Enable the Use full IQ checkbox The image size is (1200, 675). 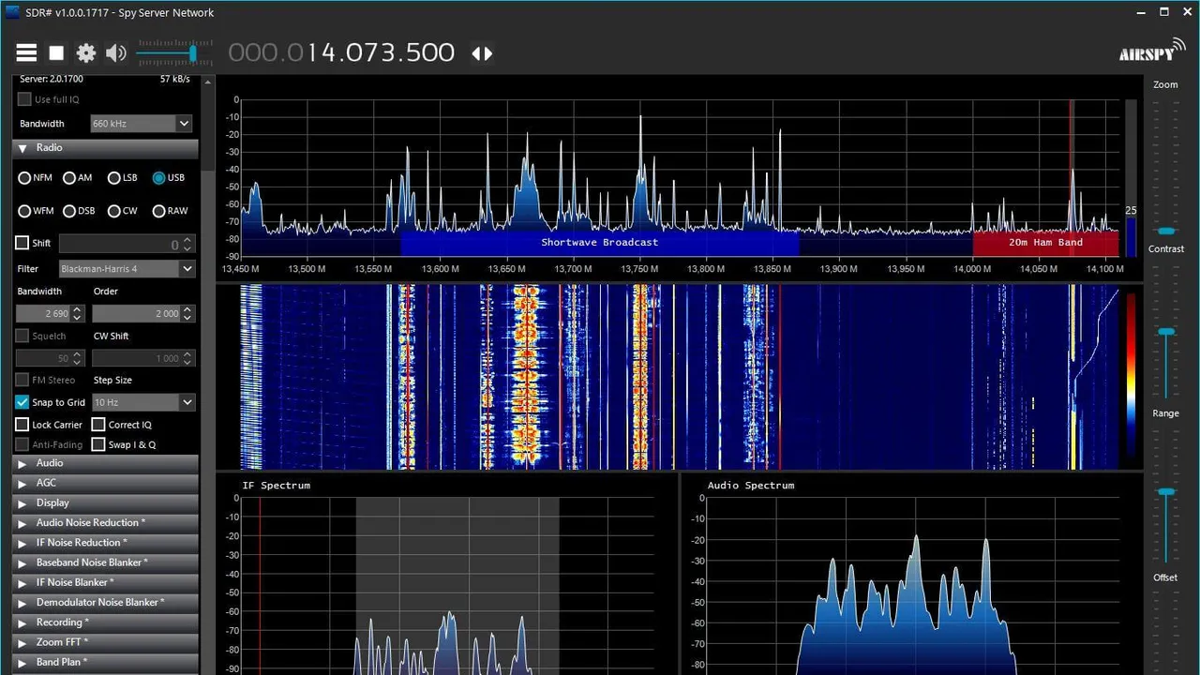coord(24,99)
